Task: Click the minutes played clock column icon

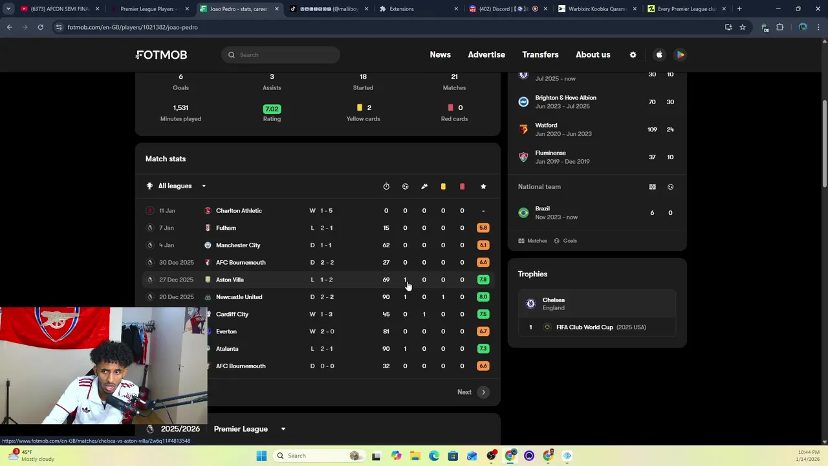Action: (386, 186)
